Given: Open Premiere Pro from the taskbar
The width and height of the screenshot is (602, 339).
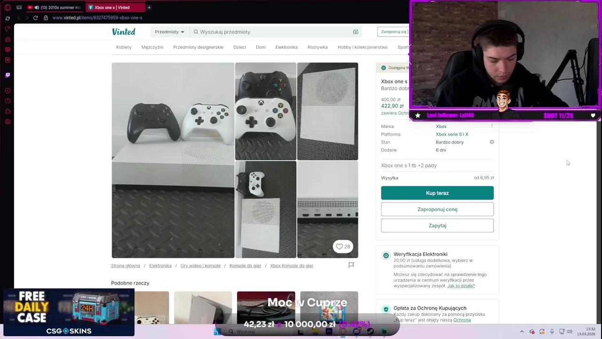Looking at the screenshot, I should [x=329, y=331].
